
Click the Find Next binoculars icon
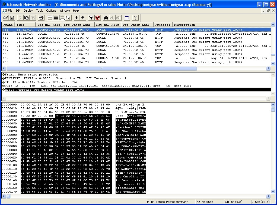coord(112,18)
